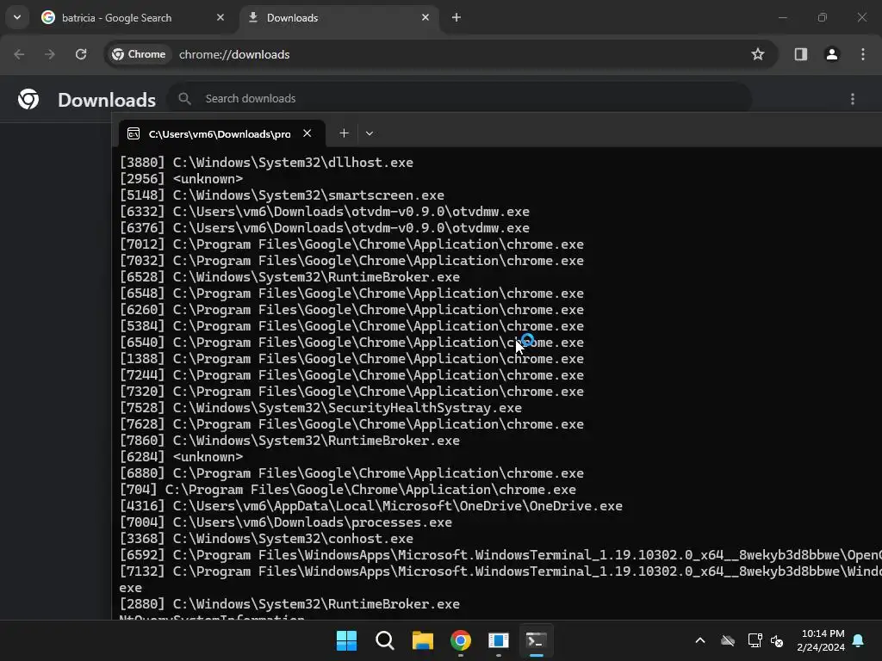Viewport: 882px width, 661px height.
Task: Click the search magnifier in the downloads box
Action: [x=184, y=98]
